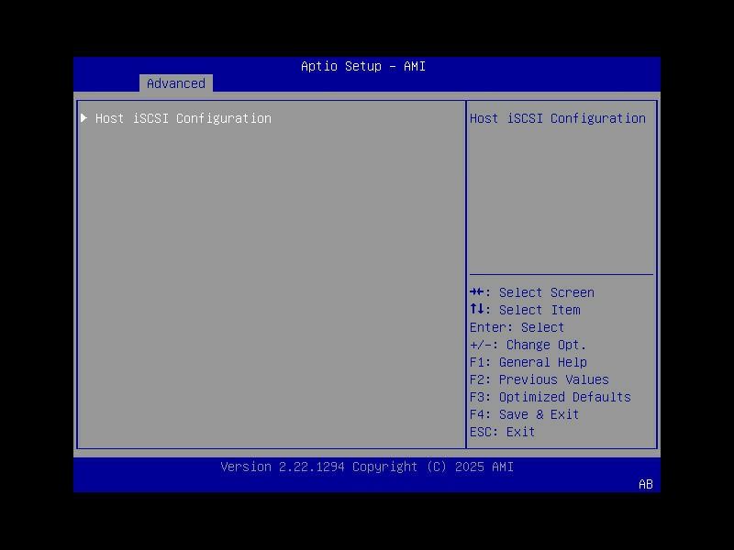Click the AB label in bottom-right corner
The image size is (734, 550).
point(645,483)
